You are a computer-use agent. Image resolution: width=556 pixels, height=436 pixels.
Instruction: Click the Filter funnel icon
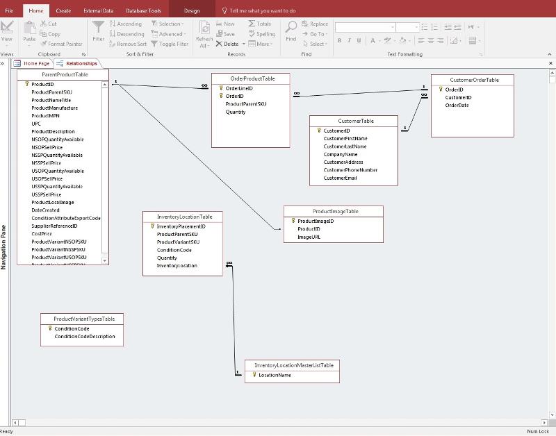tap(98, 28)
